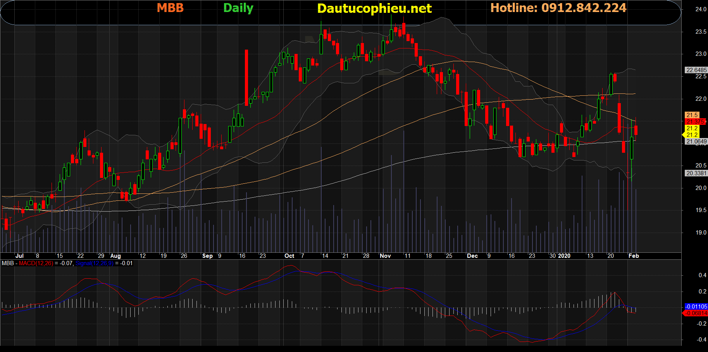The height and width of the screenshot is (352, 708).
Task: Click the red MACD value arrow marker
Action: point(684,313)
